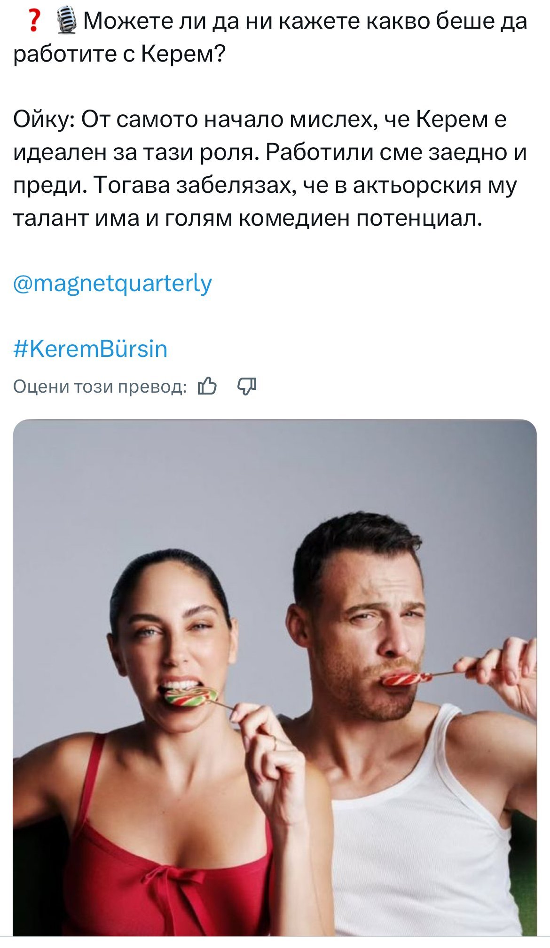
Task: Click the "Оцени този превод:" label
Action: coord(100,387)
